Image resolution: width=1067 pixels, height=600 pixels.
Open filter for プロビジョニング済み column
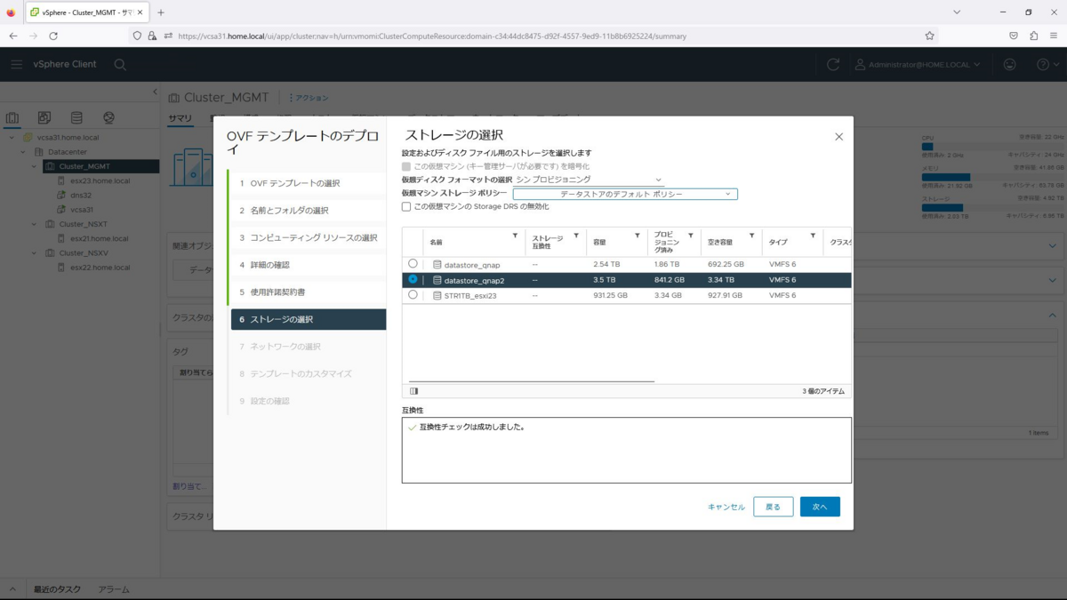691,236
